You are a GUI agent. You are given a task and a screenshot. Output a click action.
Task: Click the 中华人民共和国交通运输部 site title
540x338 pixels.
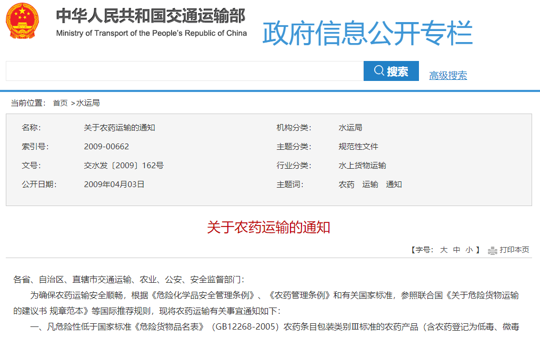[x=151, y=16]
